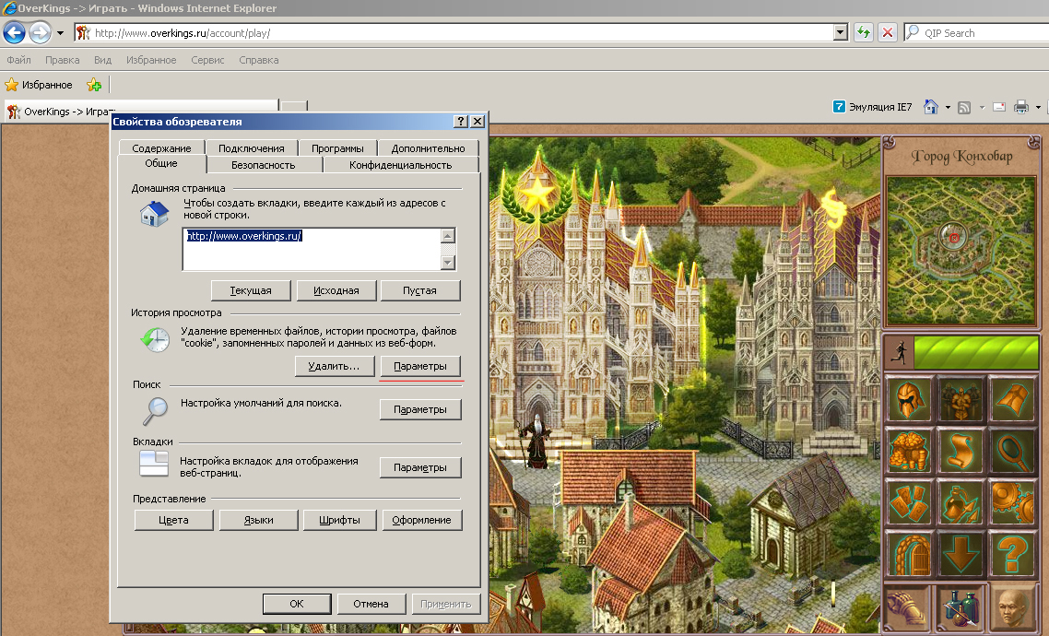Switch to the Содержание tab

click(x=161, y=147)
